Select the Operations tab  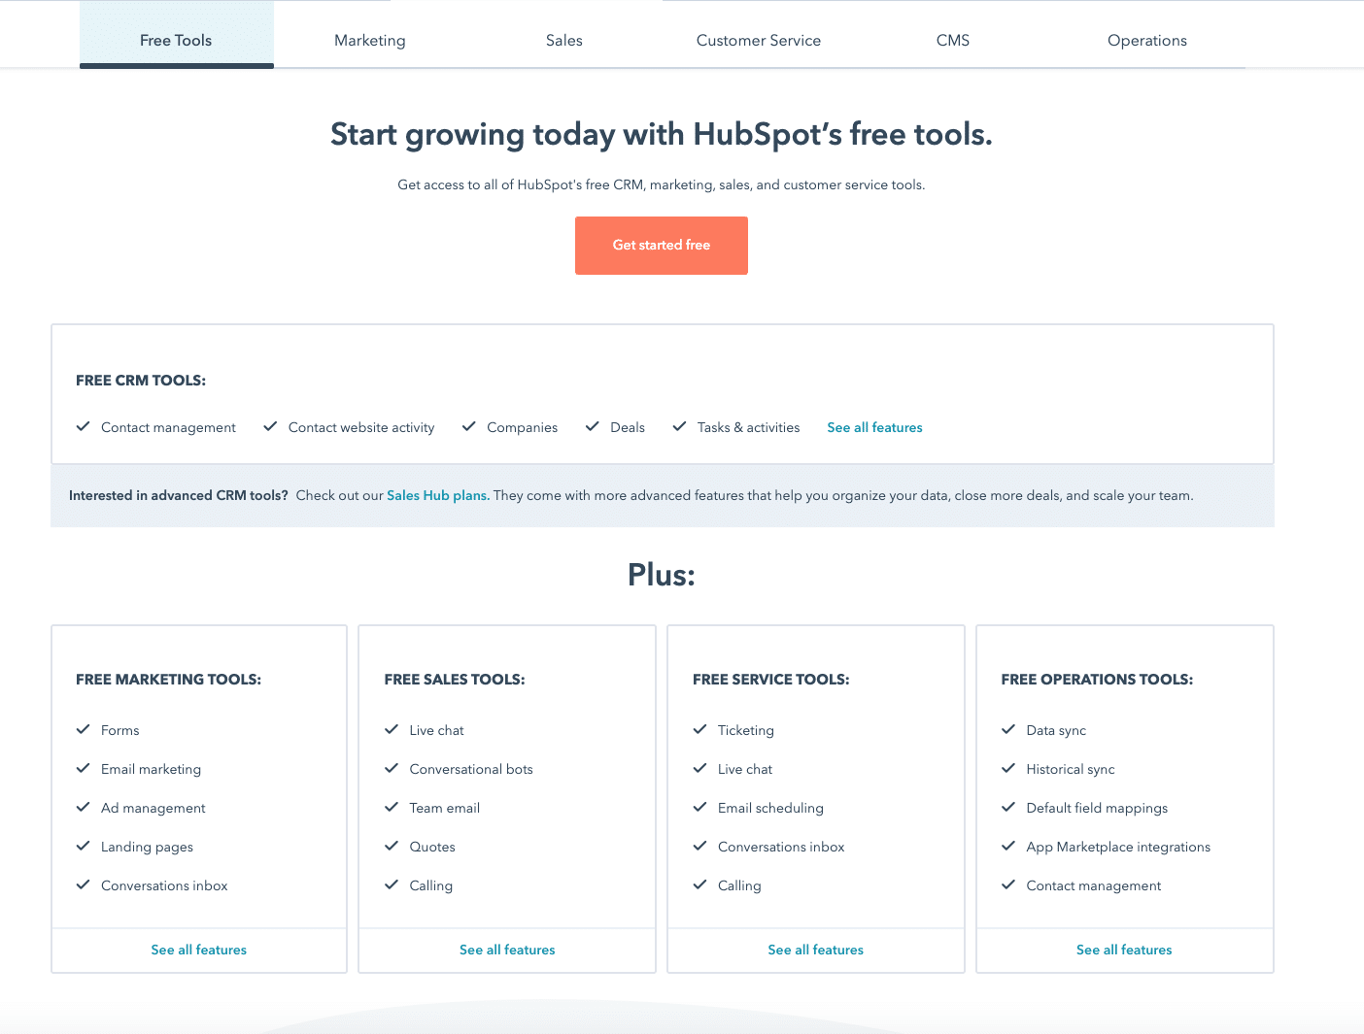point(1147,40)
